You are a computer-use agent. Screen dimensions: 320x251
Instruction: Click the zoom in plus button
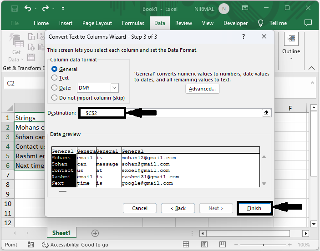[290, 245]
